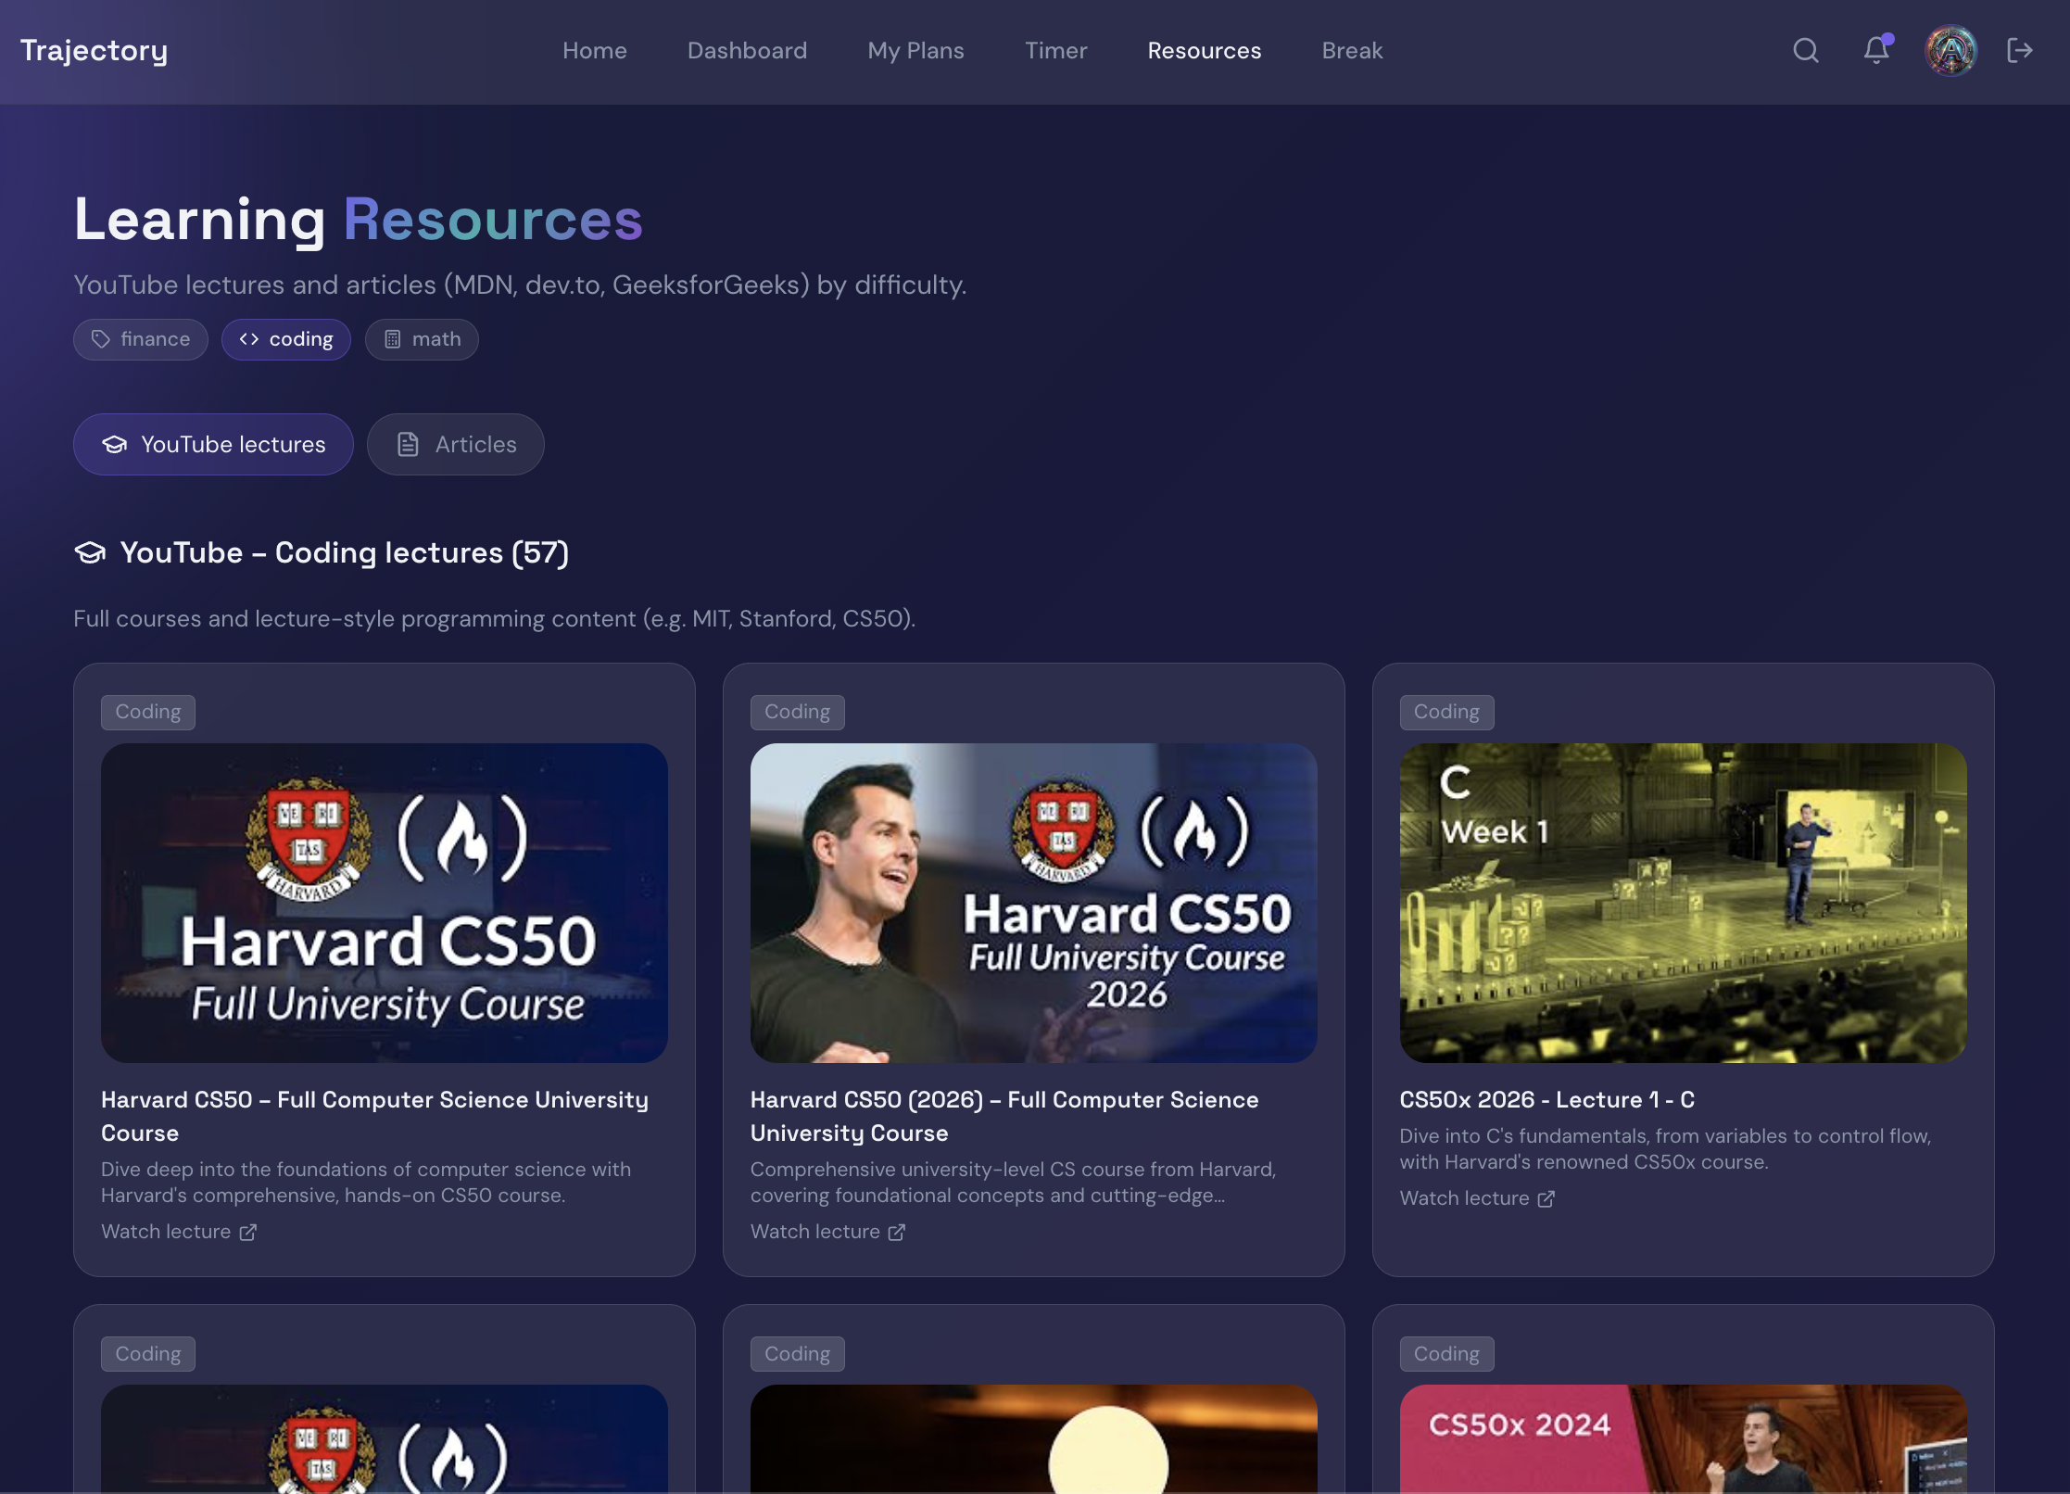Open the CS50x Week 1 C thumbnail
This screenshot has height=1494, width=2070.
coord(1683,903)
